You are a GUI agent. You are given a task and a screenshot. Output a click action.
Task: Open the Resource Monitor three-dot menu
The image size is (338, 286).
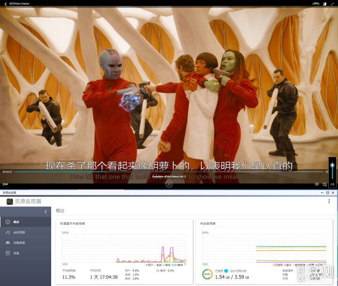329,201
